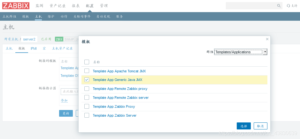Open the 配置 top menu
Screen dimensions: 300x139
[x=90, y=6]
